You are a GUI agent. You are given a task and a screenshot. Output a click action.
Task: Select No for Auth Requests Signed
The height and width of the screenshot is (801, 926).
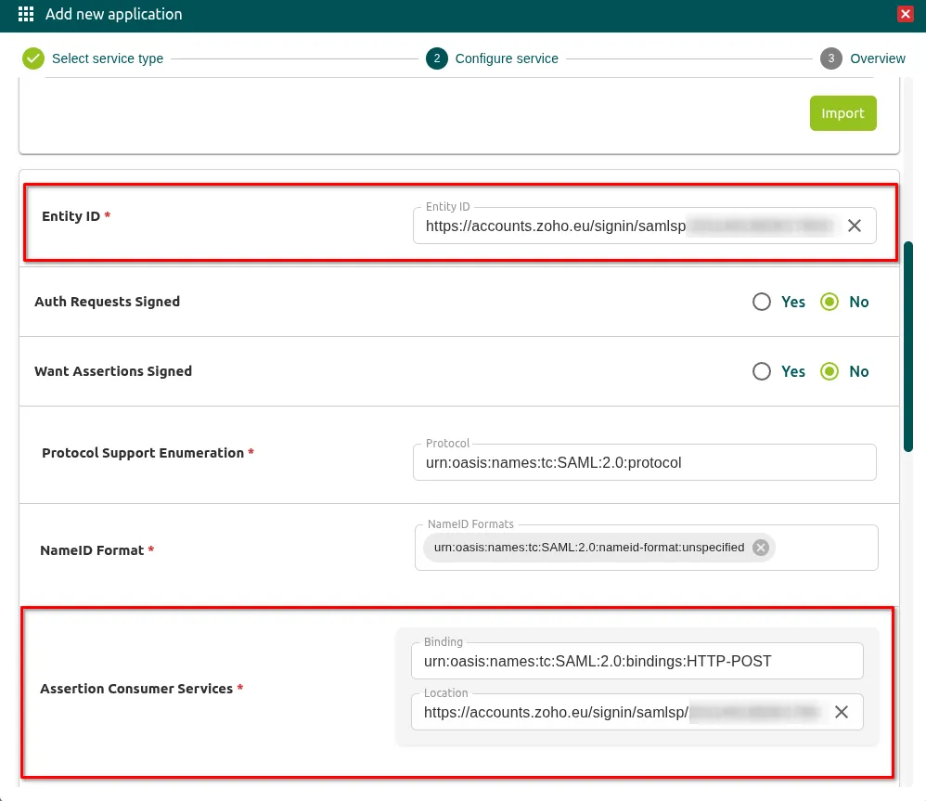tap(830, 302)
